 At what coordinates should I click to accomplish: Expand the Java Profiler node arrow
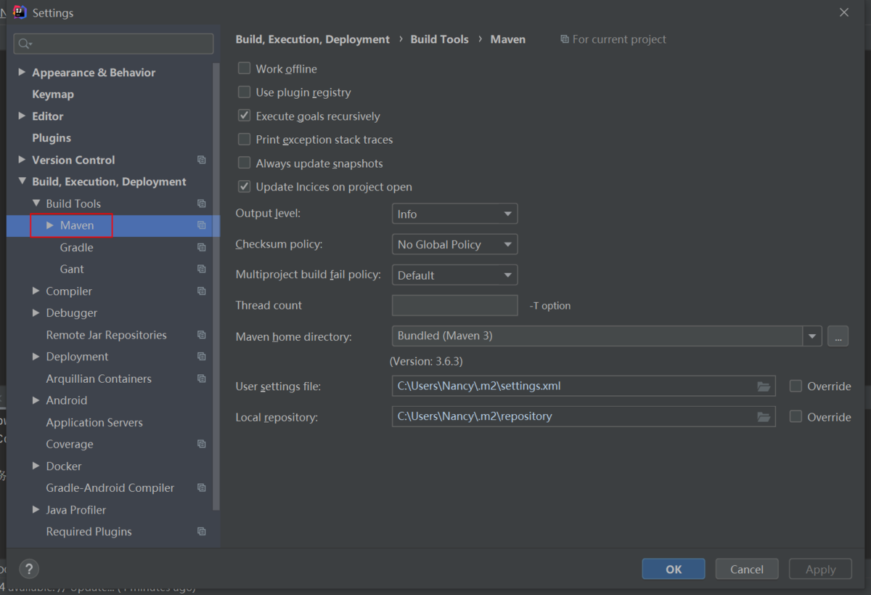pos(36,509)
